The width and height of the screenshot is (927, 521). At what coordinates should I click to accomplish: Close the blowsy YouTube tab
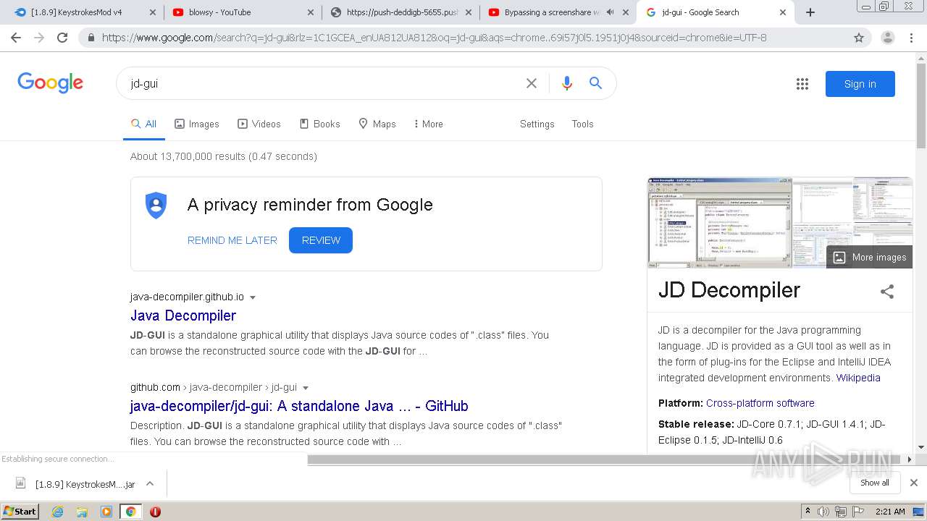click(x=310, y=12)
